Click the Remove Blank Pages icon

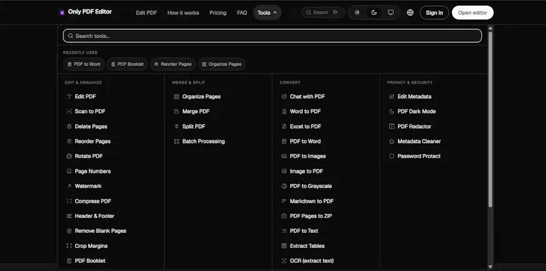pos(69,231)
